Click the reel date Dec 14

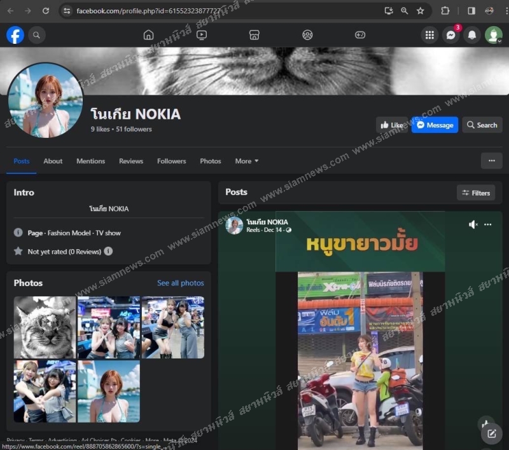click(273, 230)
